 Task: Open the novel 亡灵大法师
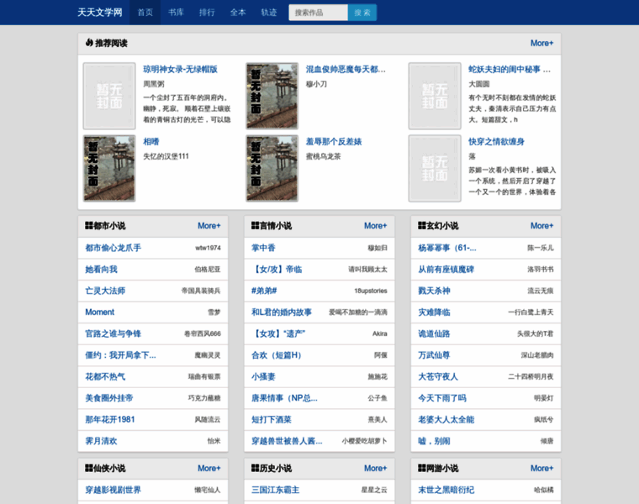[105, 291]
